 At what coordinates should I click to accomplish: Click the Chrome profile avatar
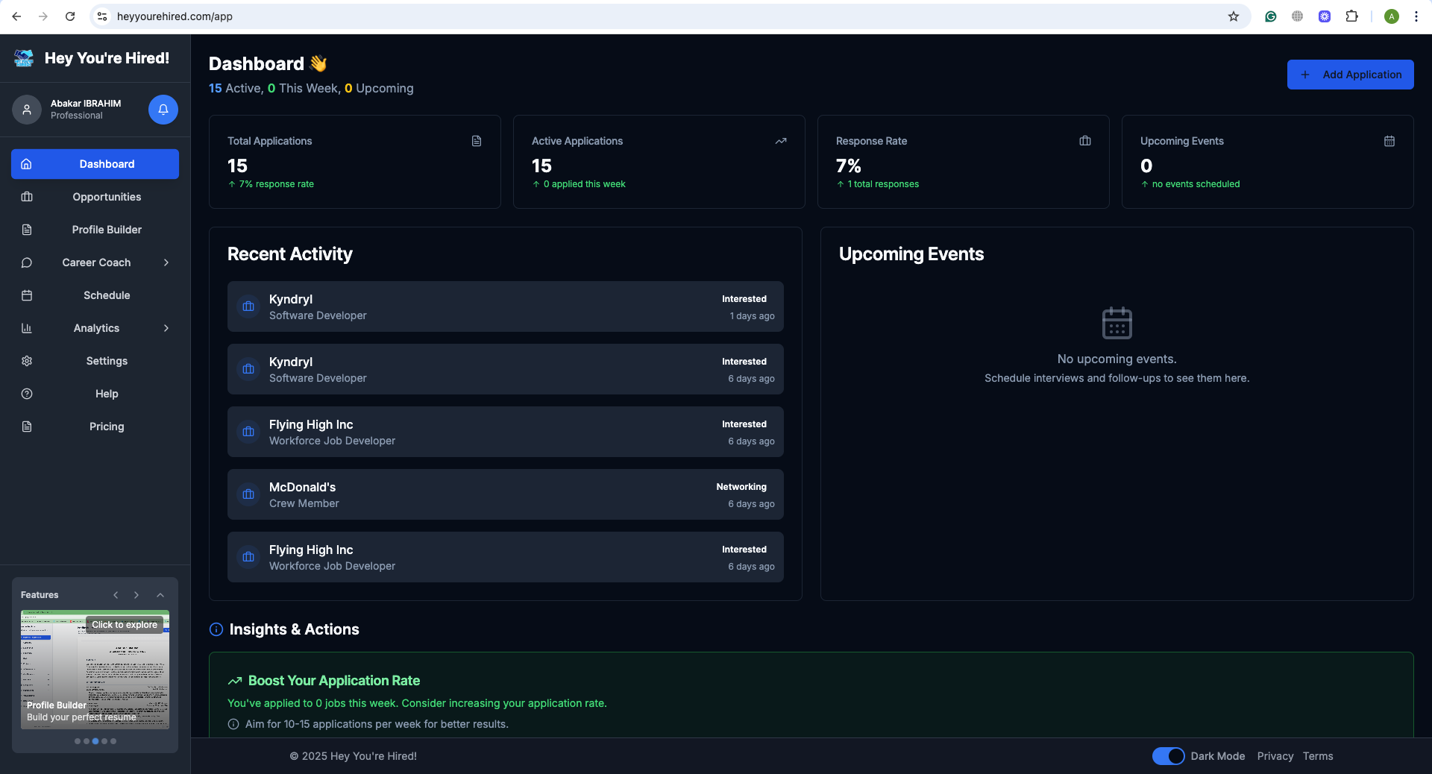[x=1392, y=16]
